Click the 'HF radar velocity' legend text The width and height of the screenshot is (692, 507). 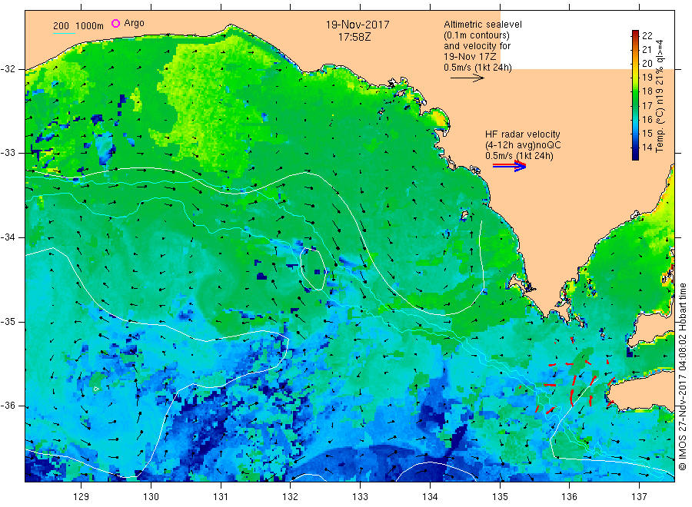coord(523,134)
